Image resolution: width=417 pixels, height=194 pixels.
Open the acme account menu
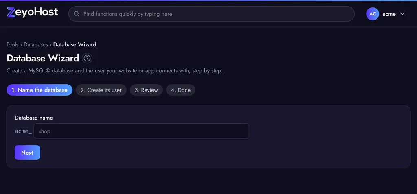point(385,14)
